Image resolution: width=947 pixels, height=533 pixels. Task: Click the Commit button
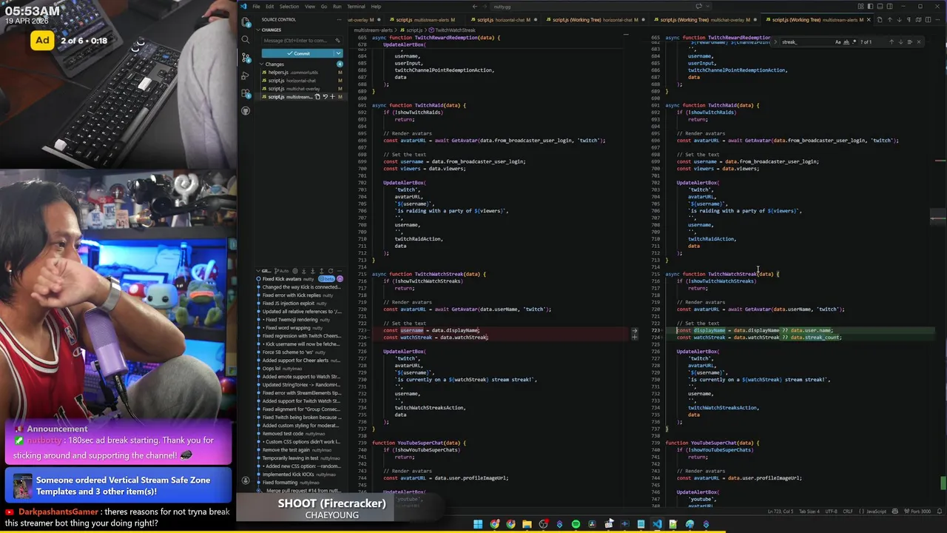click(297, 53)
